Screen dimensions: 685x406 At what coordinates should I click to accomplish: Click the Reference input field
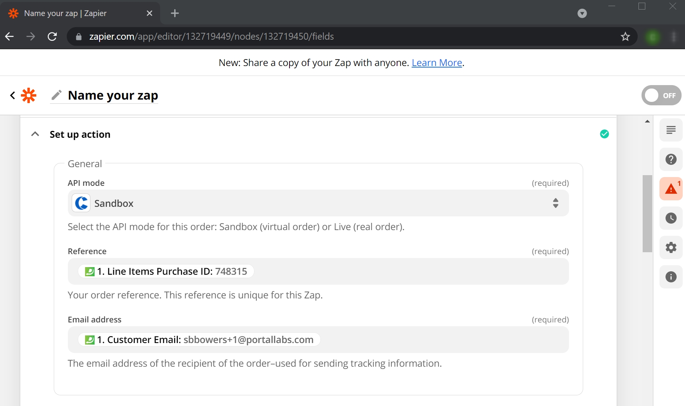click(318, 271)
